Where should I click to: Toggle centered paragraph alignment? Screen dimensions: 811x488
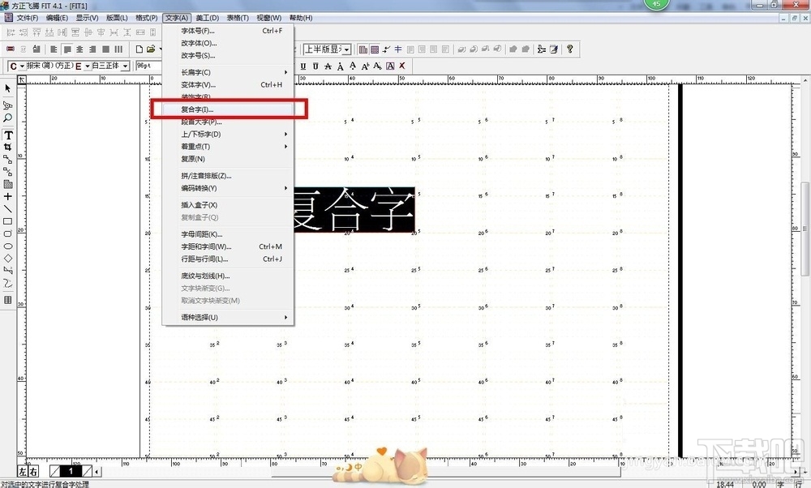tap(79, 49)
